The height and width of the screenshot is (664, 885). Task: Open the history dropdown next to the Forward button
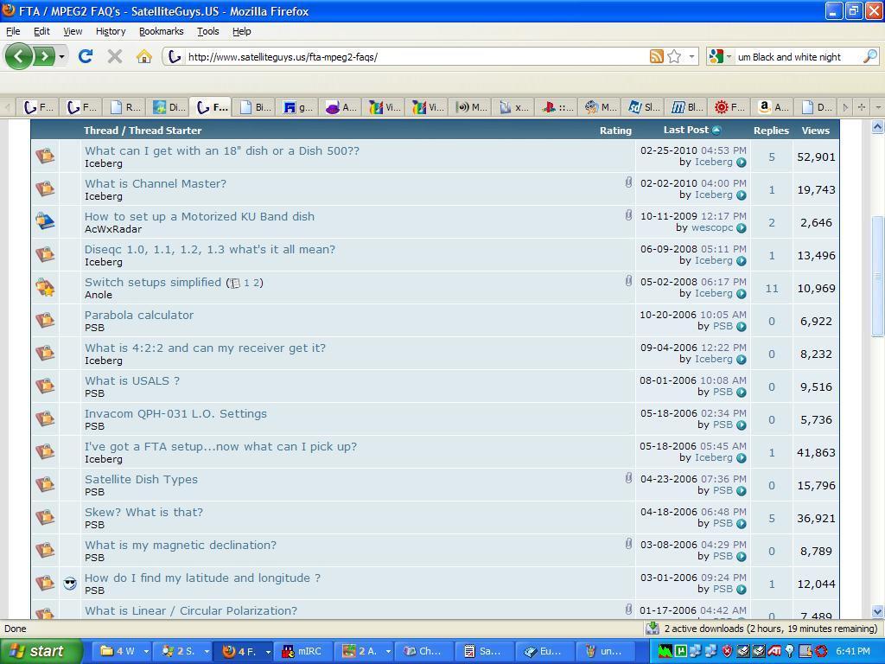point(61,56)
